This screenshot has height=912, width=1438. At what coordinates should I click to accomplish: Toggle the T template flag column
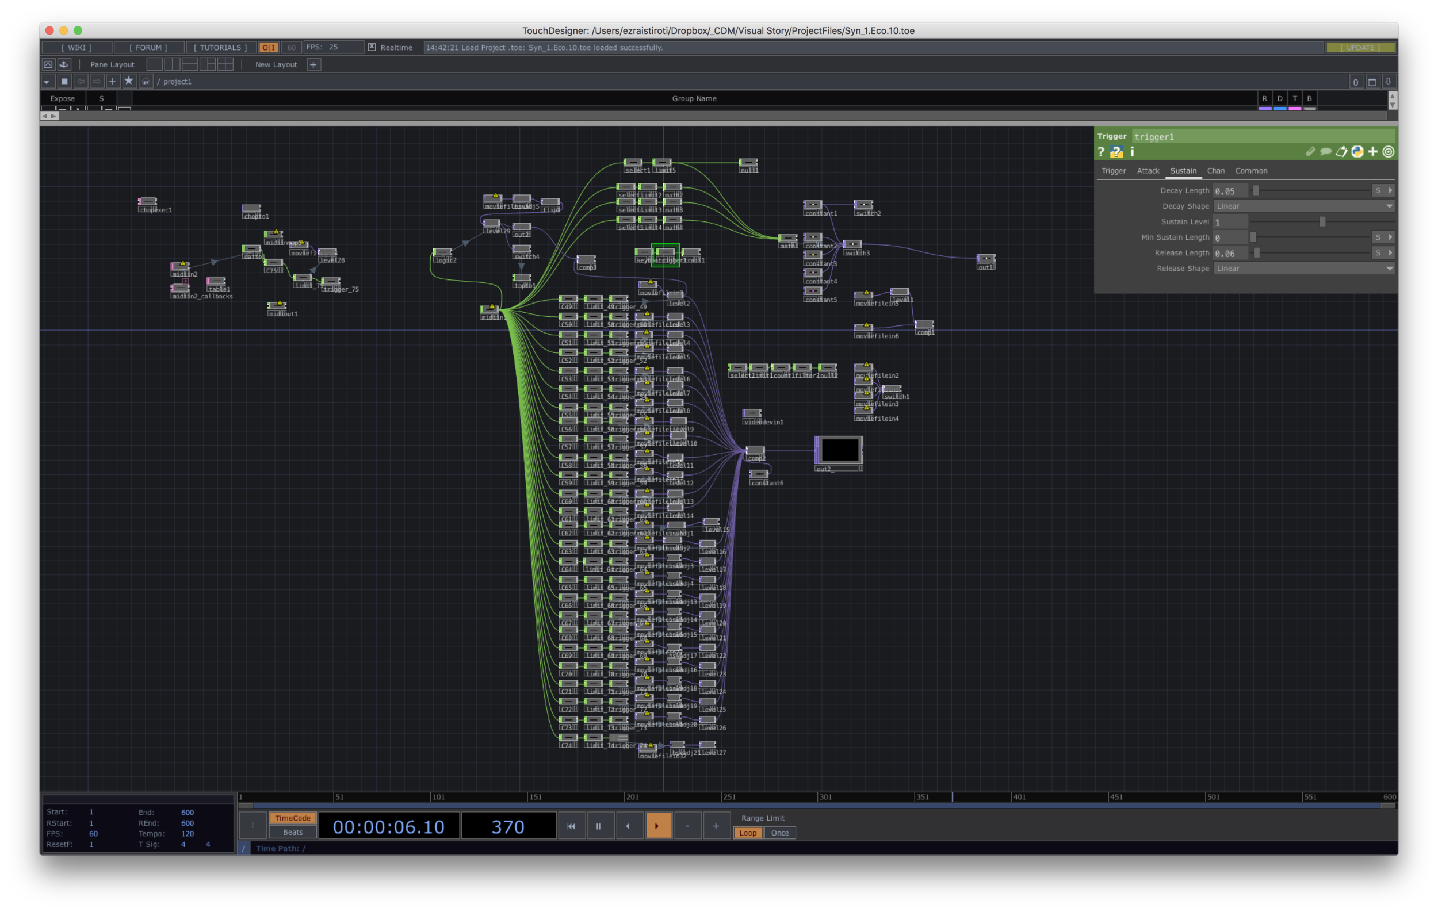(1295, 98)
